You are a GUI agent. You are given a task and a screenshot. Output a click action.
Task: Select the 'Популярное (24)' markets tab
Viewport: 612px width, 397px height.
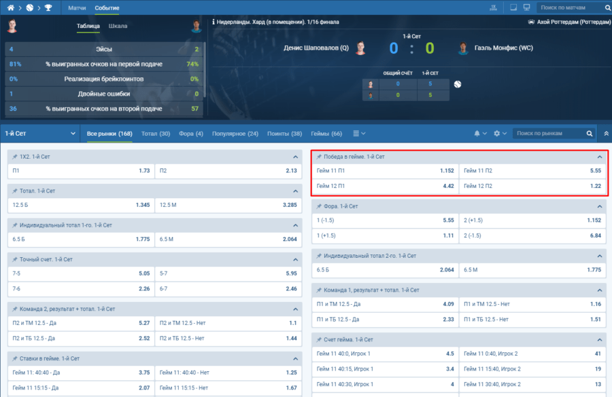pyautogui.click(x=235, y=134)
